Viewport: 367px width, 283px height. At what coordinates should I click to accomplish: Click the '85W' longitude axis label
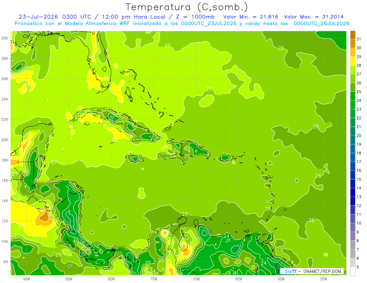click(69, 279)
